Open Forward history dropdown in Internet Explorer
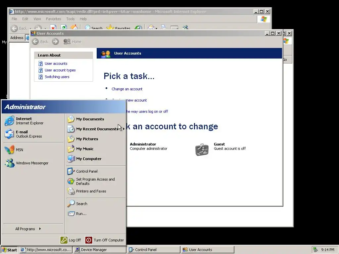Viewport: 339px width, 254px height. (45, 28)
